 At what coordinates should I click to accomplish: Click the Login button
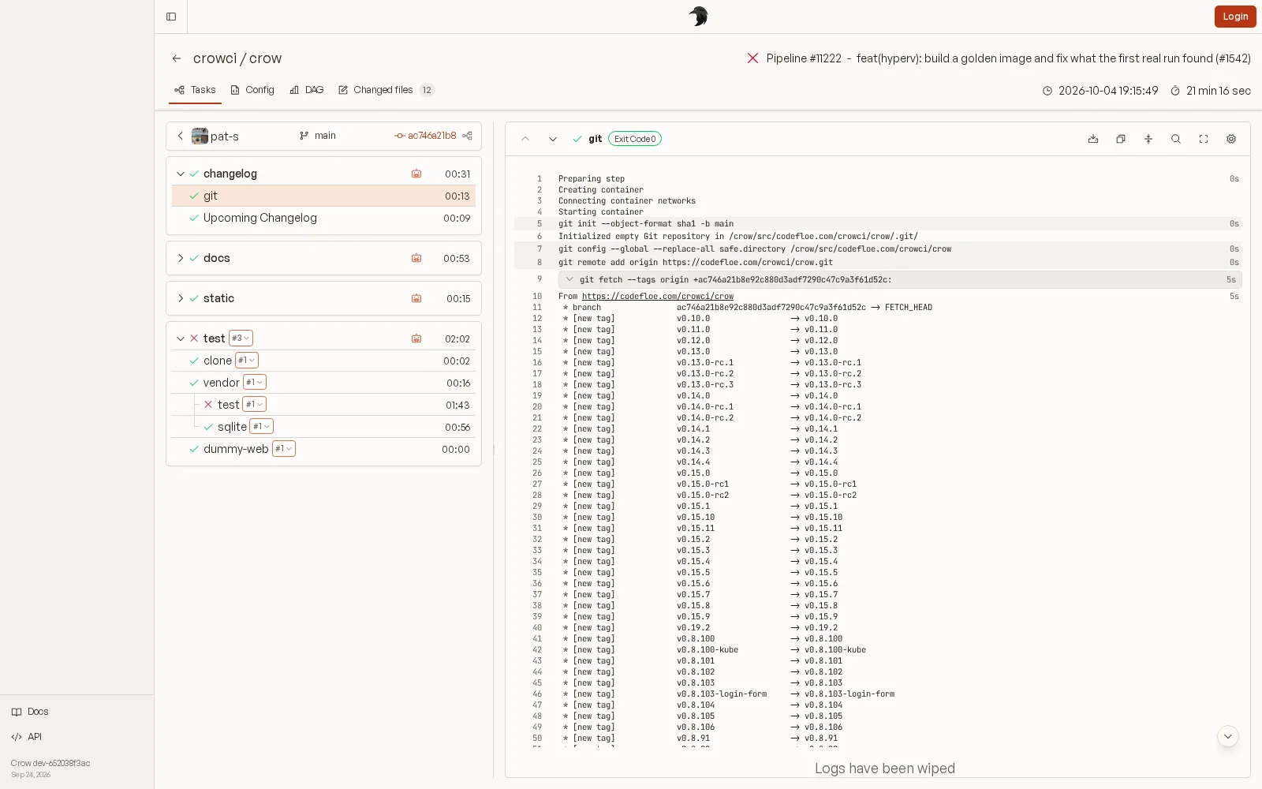click(x=1235, y=17)
